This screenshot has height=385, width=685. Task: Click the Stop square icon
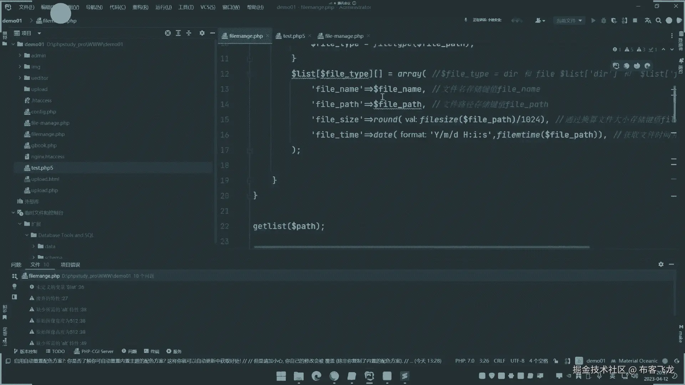635,21
